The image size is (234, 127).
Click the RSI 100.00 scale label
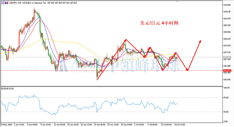click(227, 88)
